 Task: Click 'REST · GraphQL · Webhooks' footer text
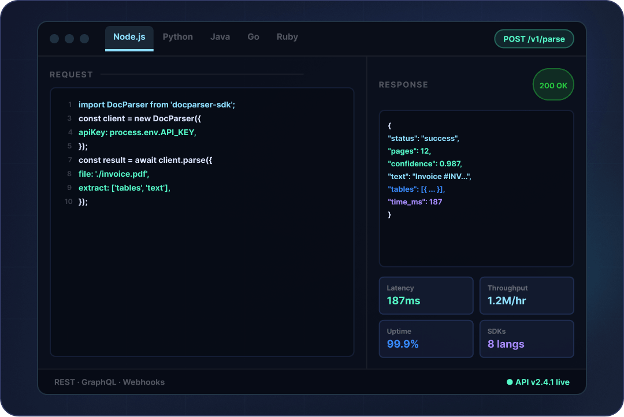click(109, 382)
